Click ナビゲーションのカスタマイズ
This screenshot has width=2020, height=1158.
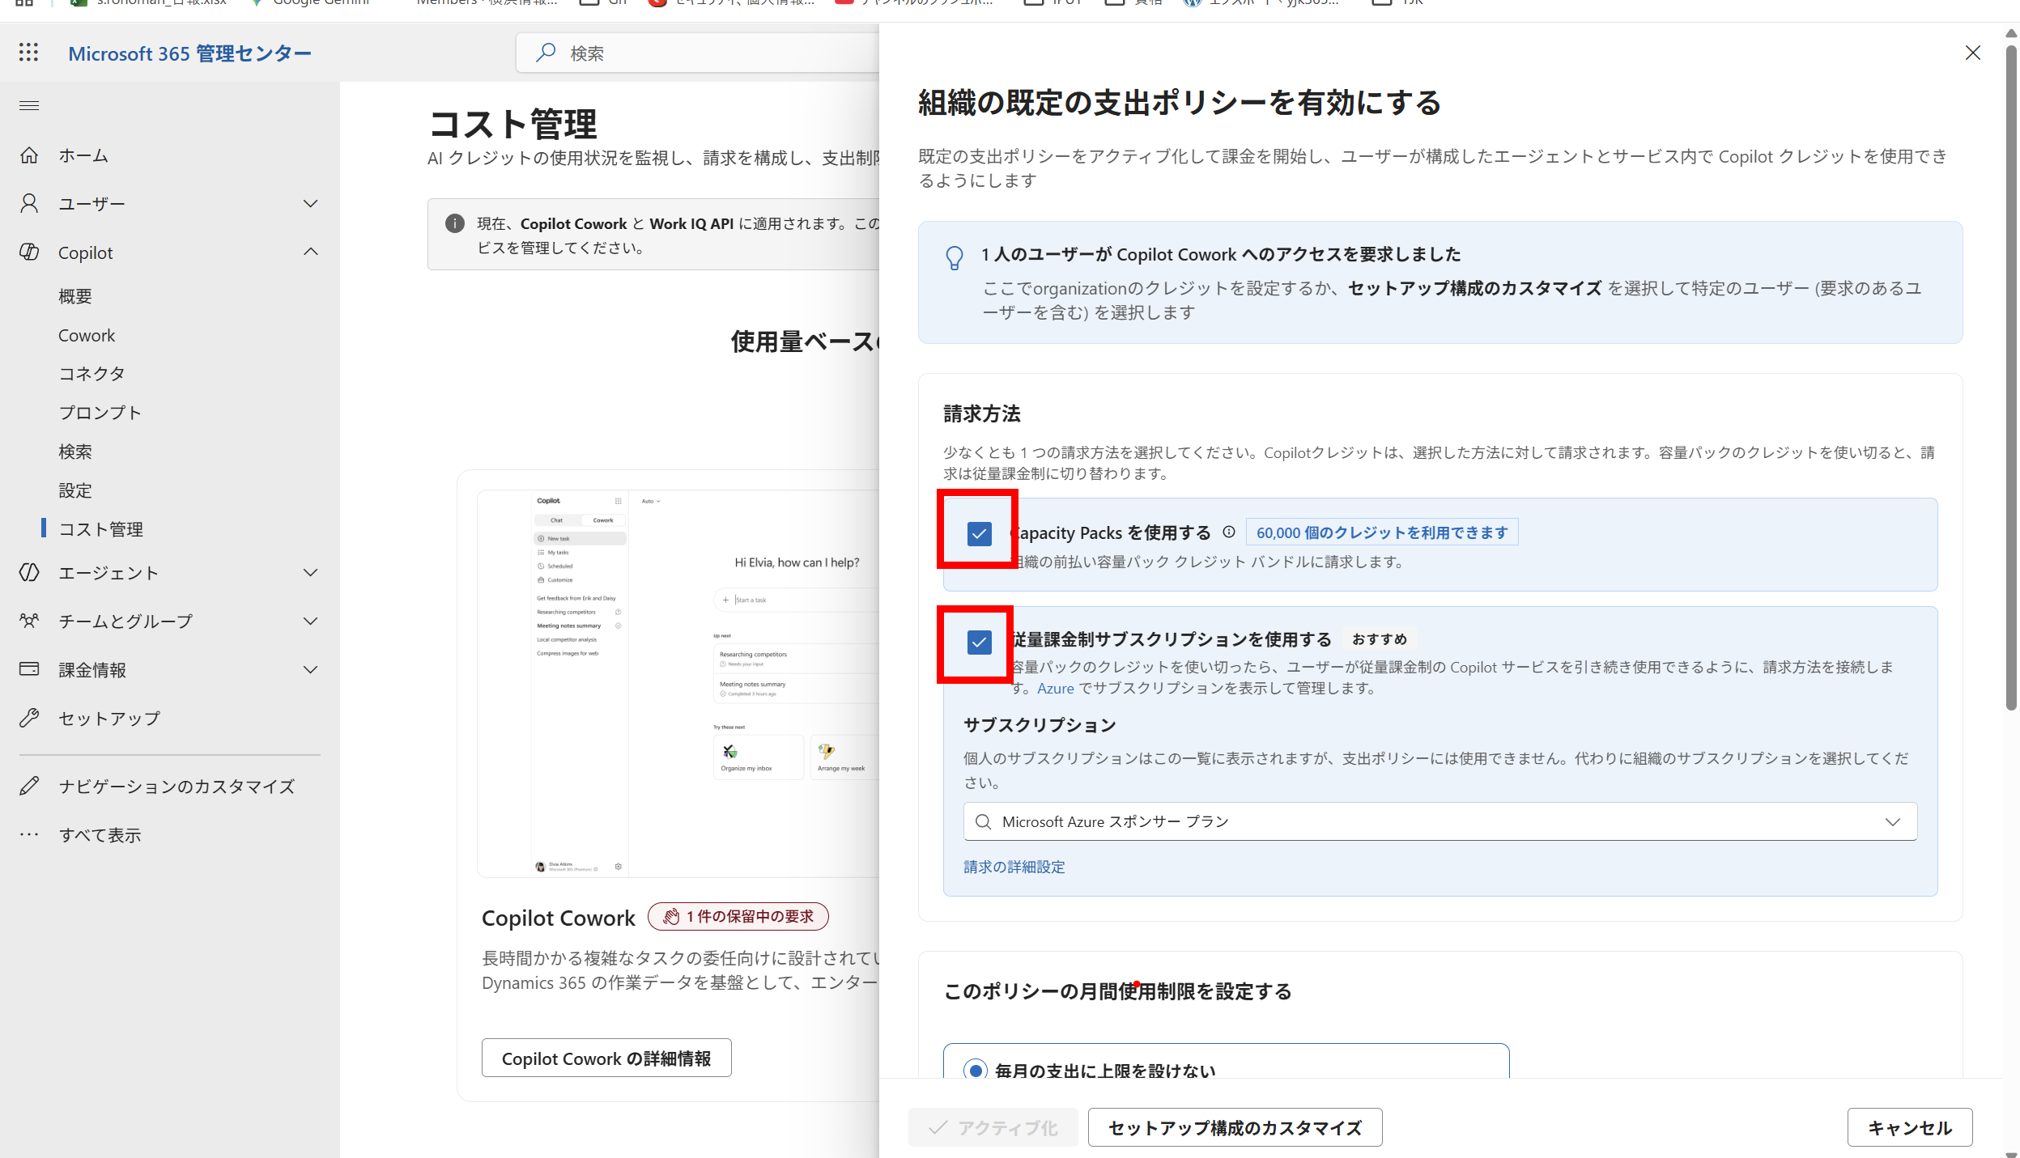click(176, 786)
